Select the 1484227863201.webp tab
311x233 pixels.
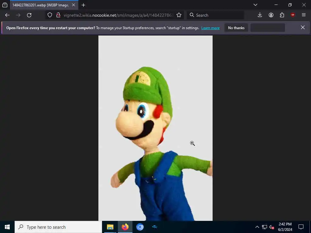pos(44,5)
